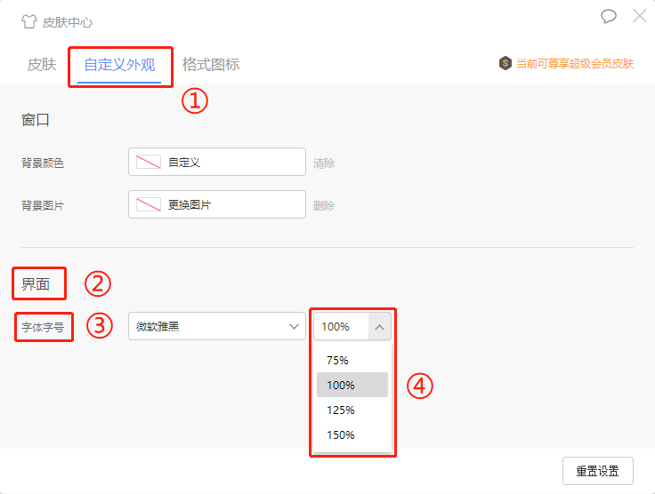Click 清除 to clear the background color
This screenshot has width=655, height=494.
point(324,163)
